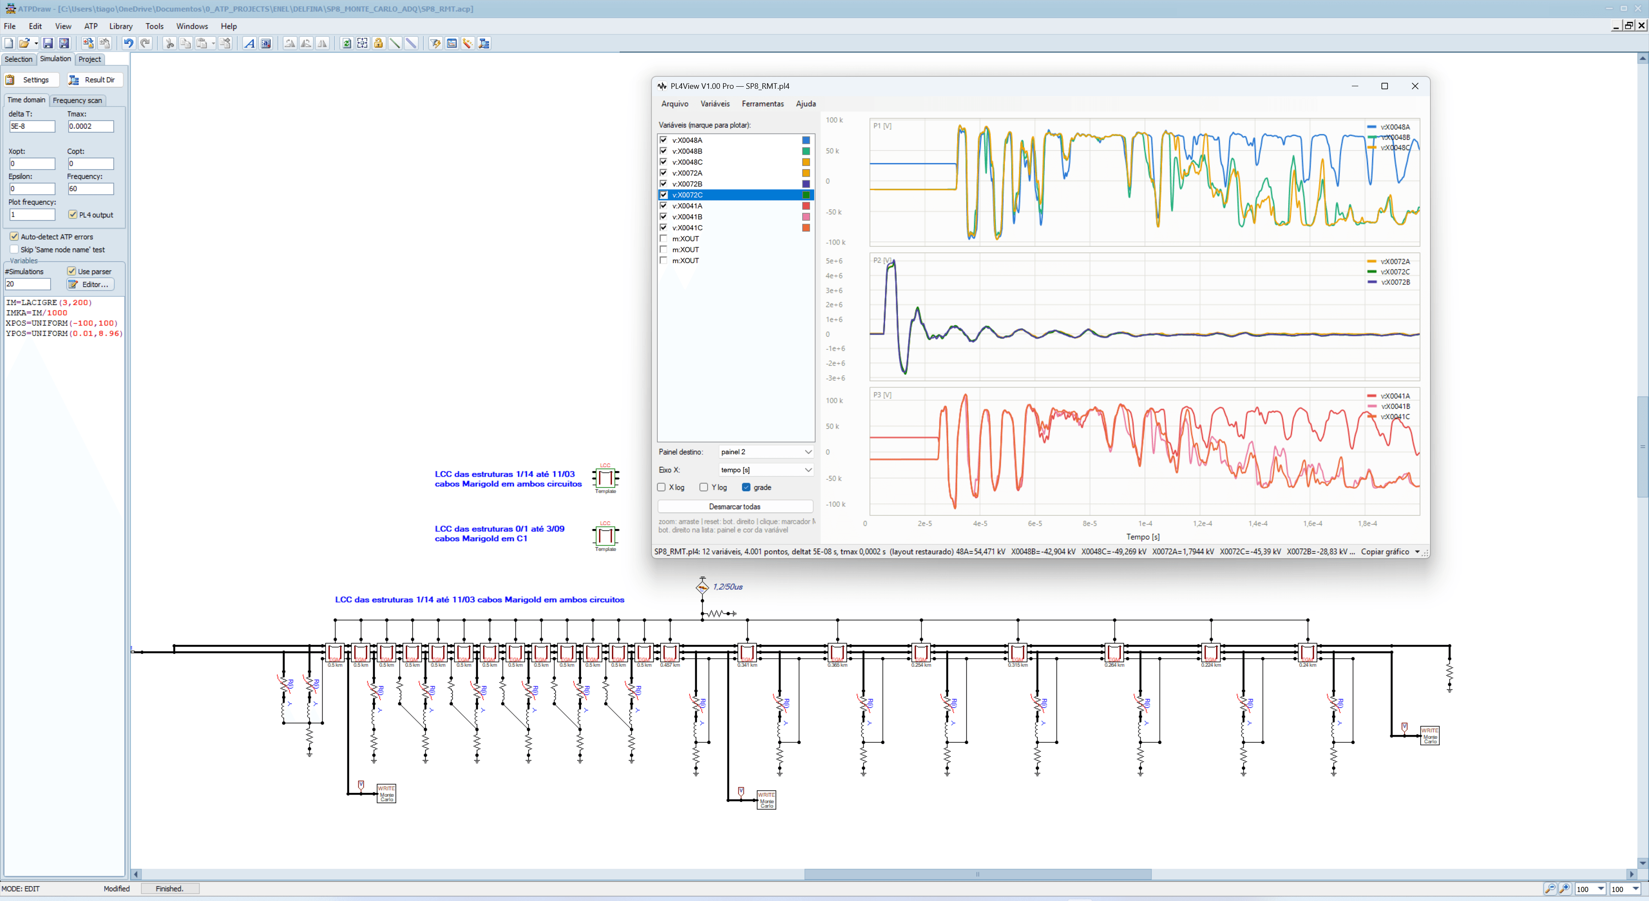Viewport: 1649px width, 901px height.
Task: Click the New document toolbar icon
Action: coord(8,43)
